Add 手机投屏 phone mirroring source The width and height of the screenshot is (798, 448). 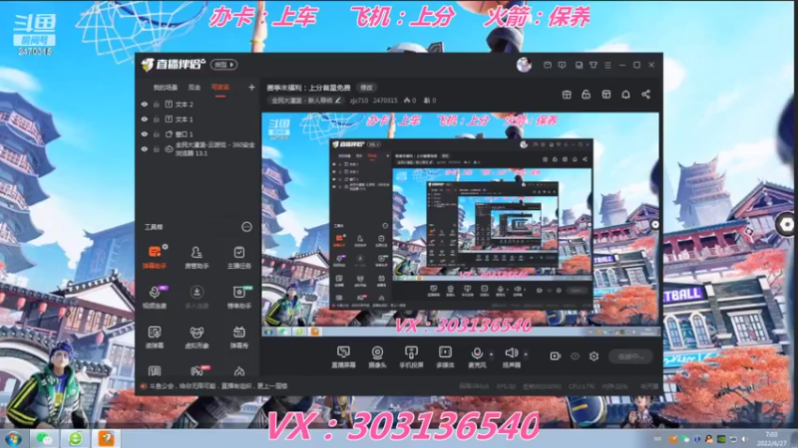coord(411,356)
